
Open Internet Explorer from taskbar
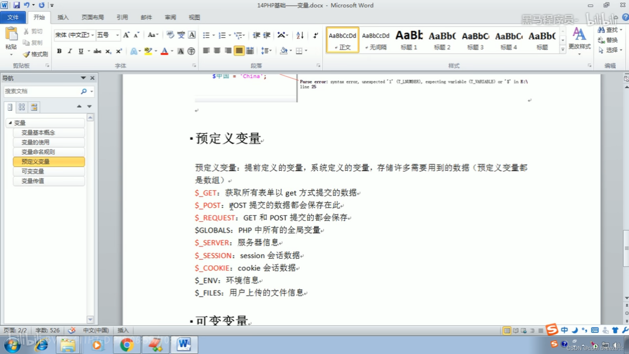point(41,345)
